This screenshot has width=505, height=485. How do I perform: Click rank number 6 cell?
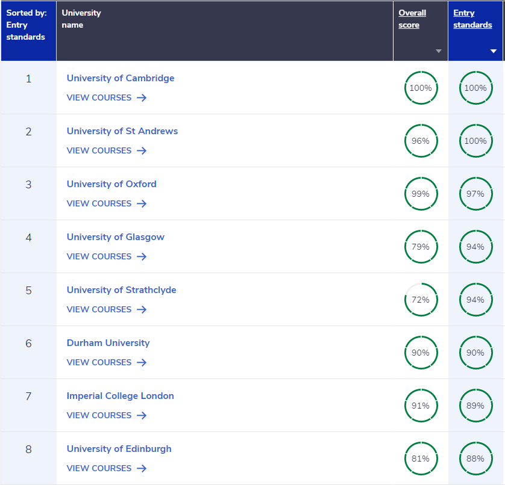[x=29, y=353]
